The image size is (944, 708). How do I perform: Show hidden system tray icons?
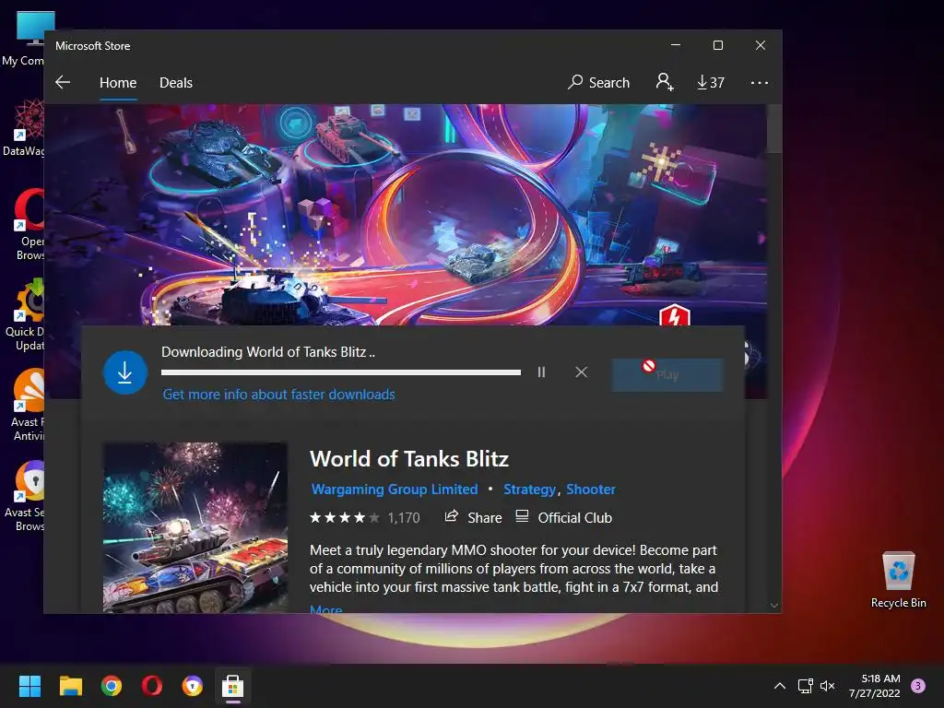click(780, 686)
